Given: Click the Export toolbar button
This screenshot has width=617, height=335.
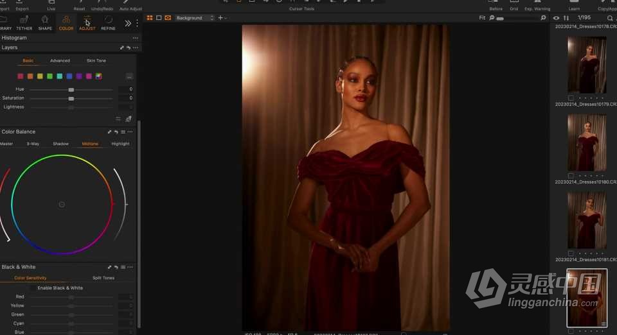Looking at the screenshot, I should pyautogui.click(x=22, y=6).
